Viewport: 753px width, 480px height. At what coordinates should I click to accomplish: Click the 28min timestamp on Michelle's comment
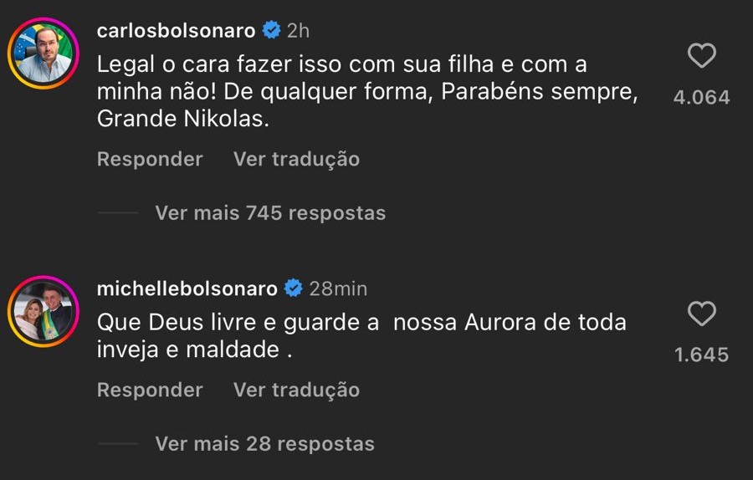pos(338,289)
